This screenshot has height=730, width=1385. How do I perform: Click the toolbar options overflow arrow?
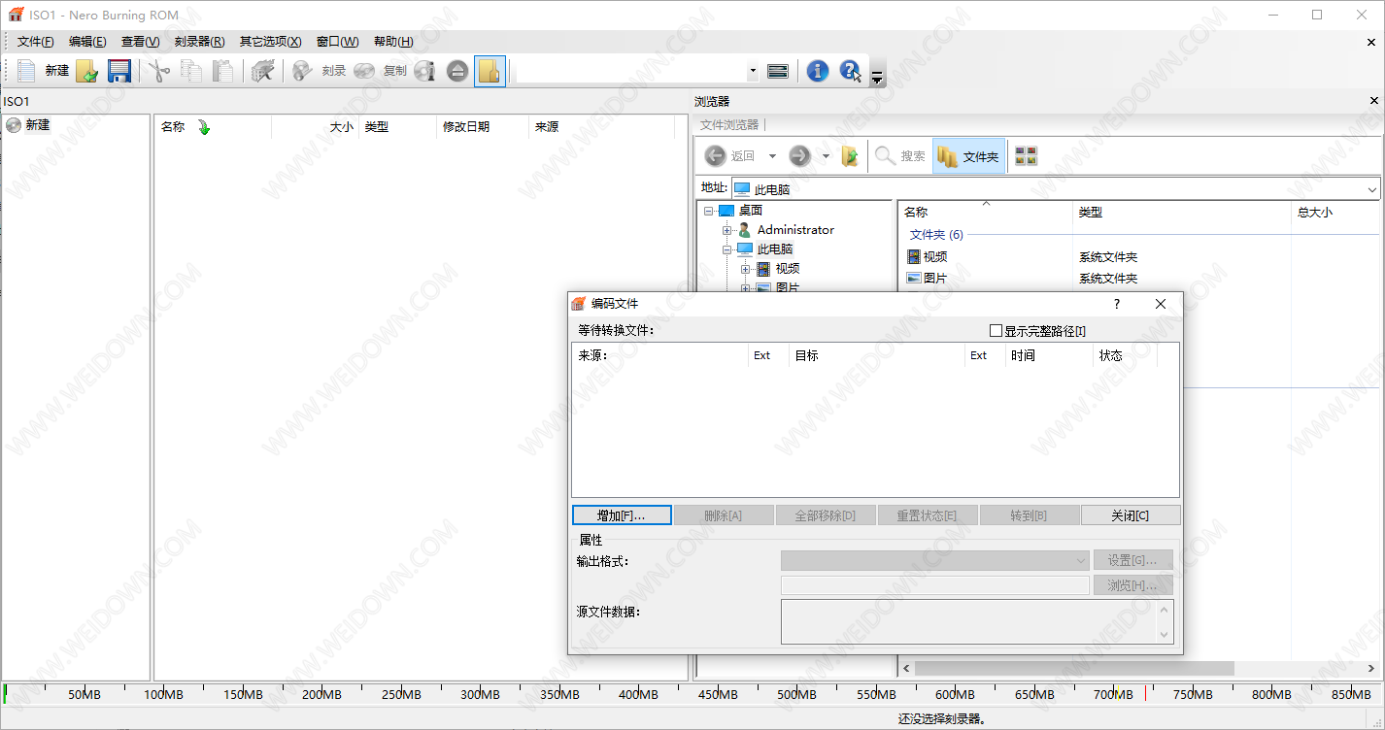coord(877,76)
